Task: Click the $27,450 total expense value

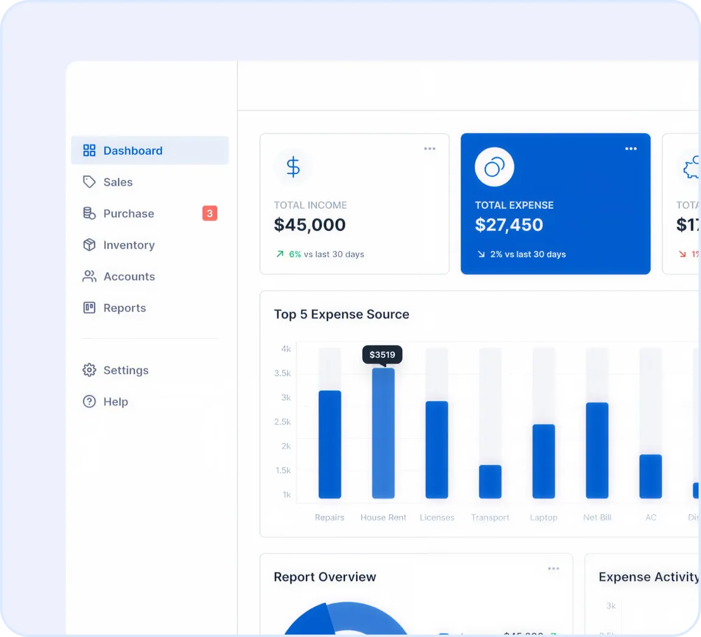Action: 509,225
